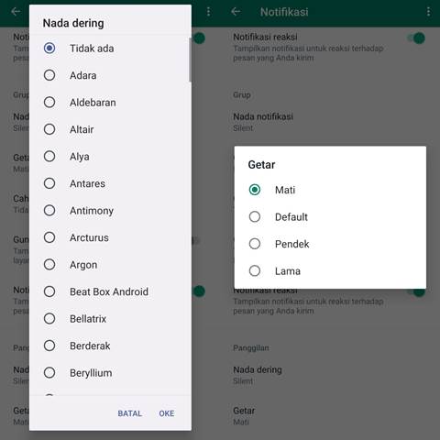
Task: Tap the back arrow in left screen header
Action: point(16,12)
